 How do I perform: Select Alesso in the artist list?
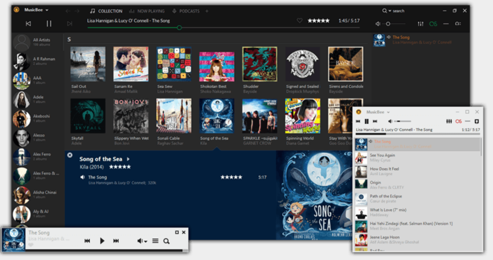(x=38, y=137)
